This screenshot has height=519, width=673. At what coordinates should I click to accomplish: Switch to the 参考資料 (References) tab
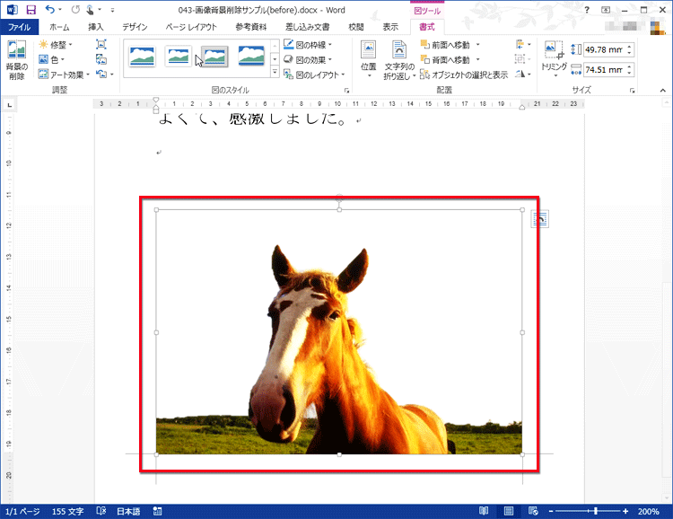pos(251,27)
